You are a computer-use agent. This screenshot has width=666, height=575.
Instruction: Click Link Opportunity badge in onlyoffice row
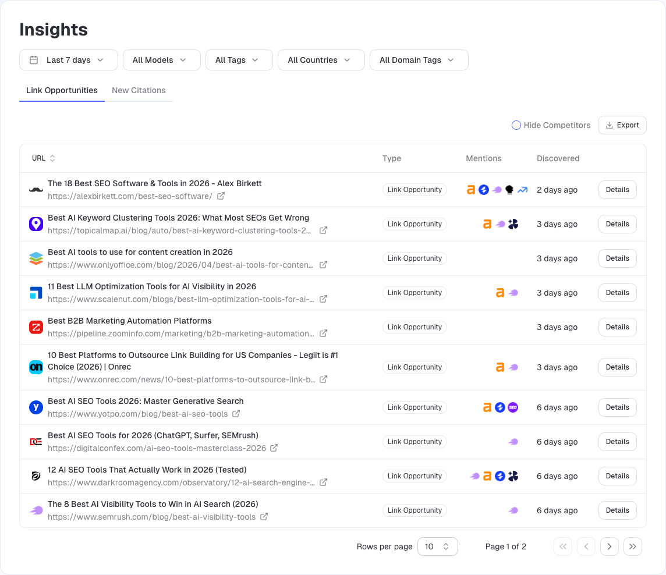415,258
